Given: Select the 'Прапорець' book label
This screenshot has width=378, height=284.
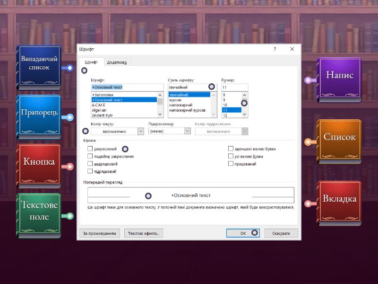Looking at the screenshot, I should (39, 113).
